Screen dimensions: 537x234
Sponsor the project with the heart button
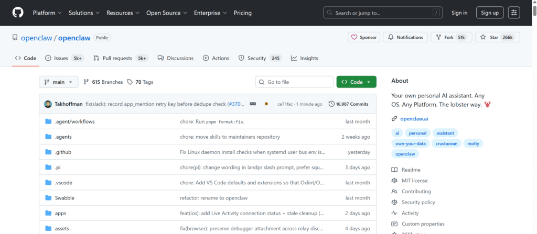click(x=364, y=37)
